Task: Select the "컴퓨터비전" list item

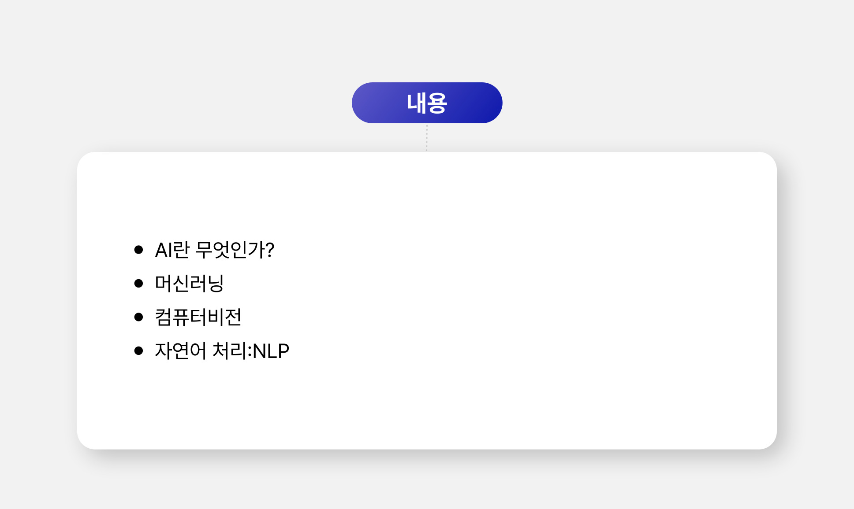Action: [x=198, y=317]
